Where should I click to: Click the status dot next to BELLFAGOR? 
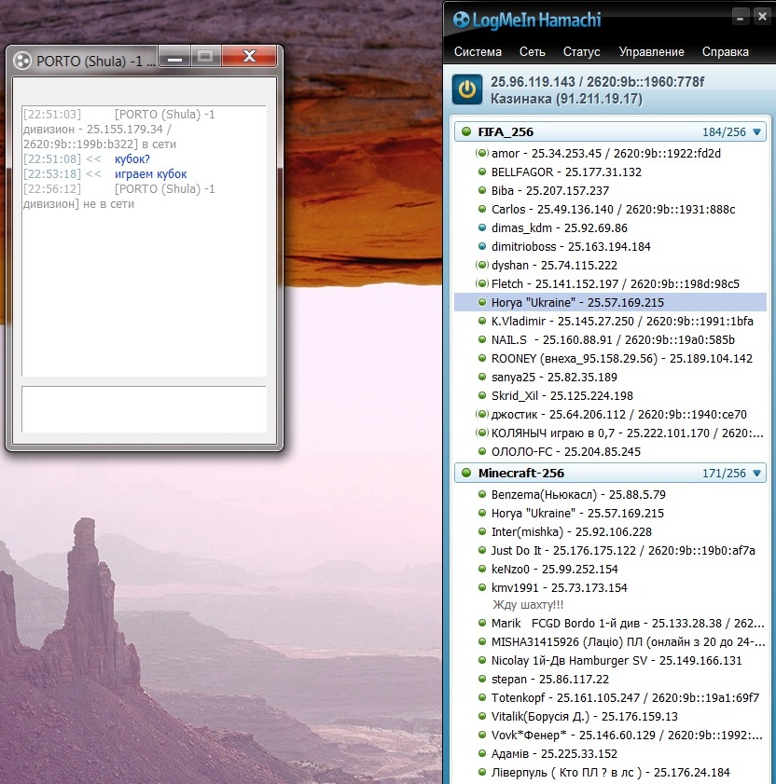click(482, 172)
